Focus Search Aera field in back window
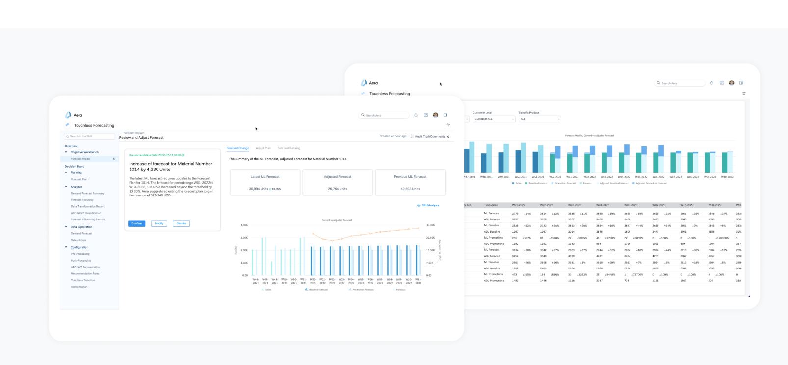Screen dimensions: 788x365 [x=680, y=83]
